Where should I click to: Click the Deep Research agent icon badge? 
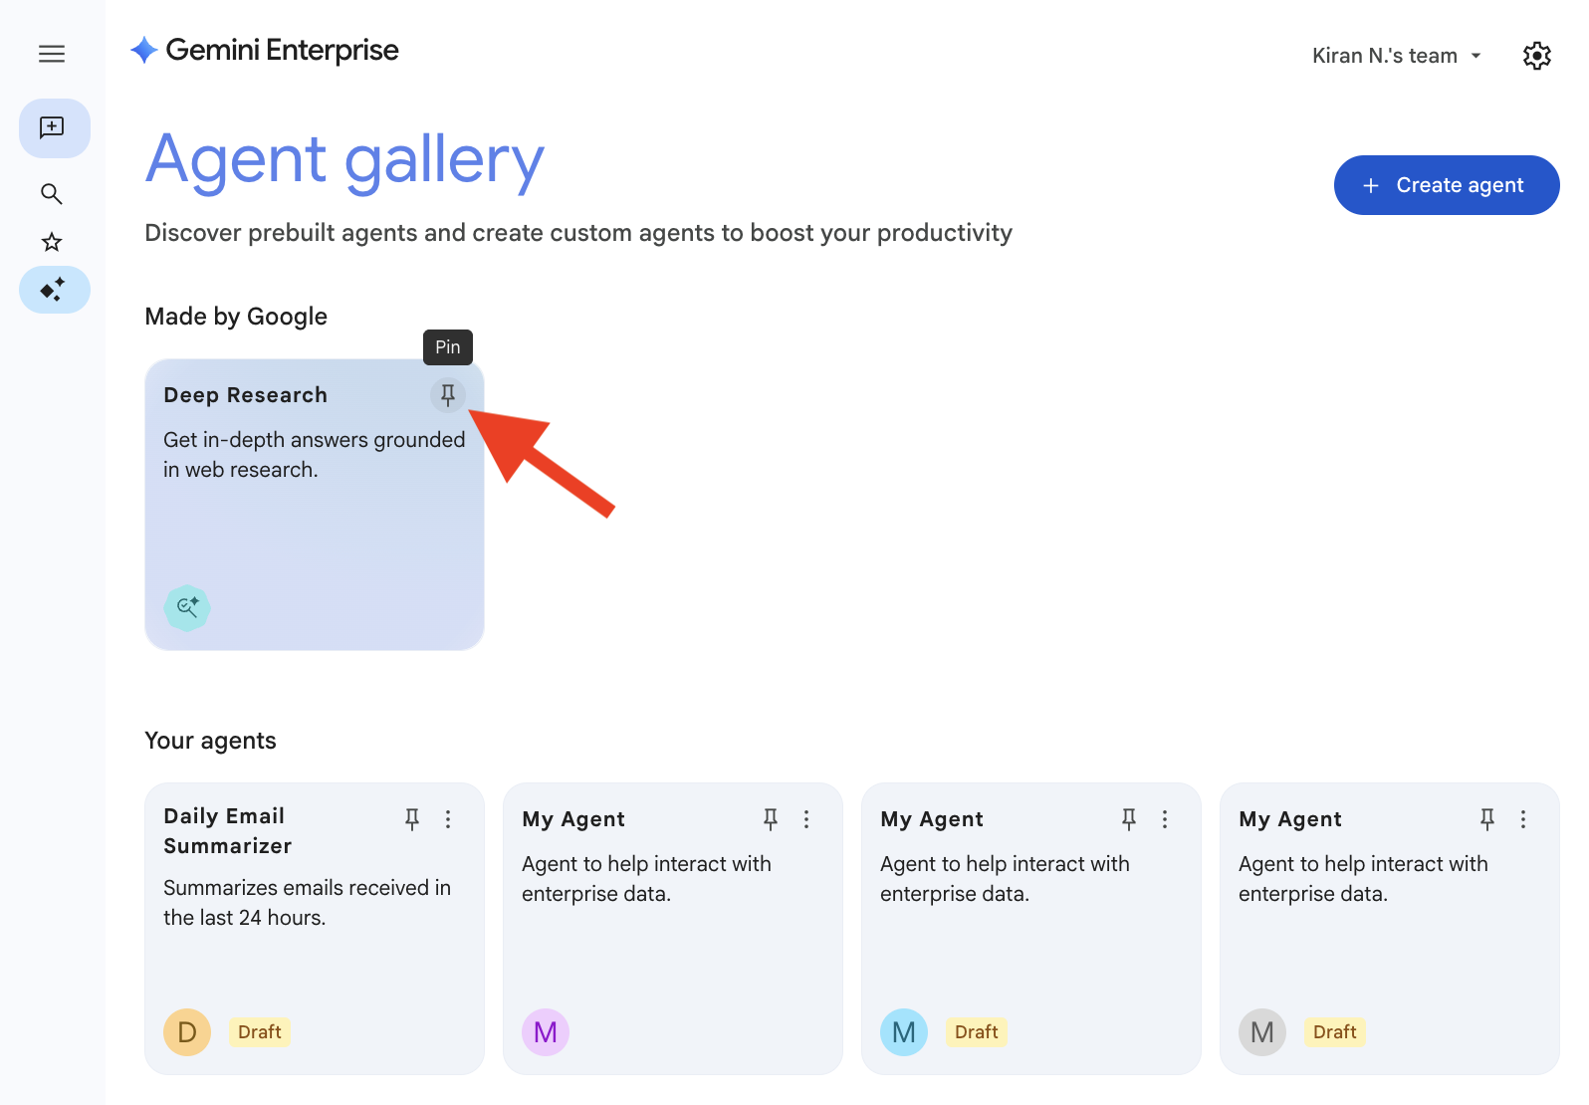[187, 607]
